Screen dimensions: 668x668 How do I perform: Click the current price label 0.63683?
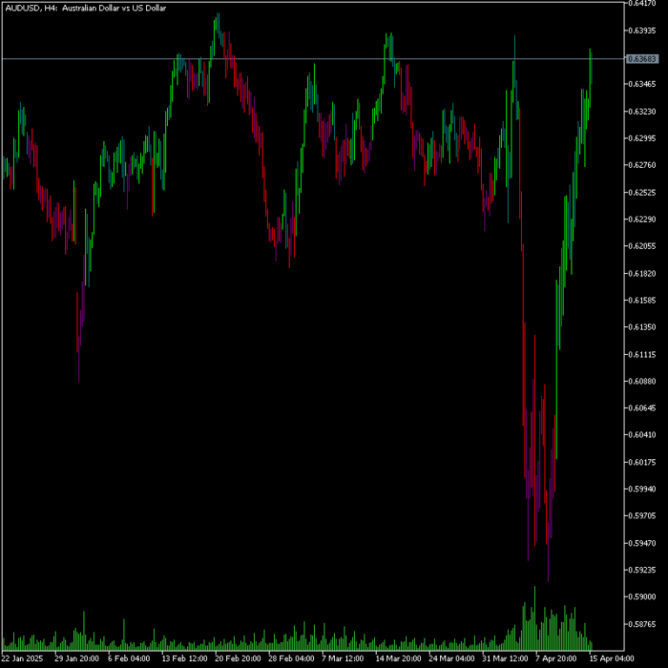[x=641, y=58]
